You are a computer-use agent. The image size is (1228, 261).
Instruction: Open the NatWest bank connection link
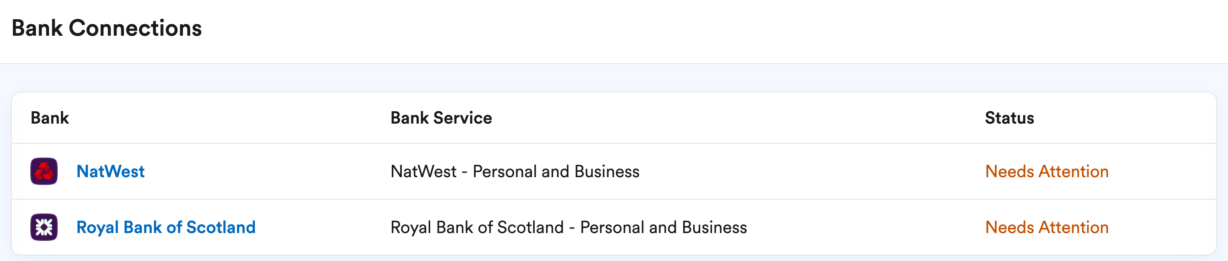click(110, 171)
